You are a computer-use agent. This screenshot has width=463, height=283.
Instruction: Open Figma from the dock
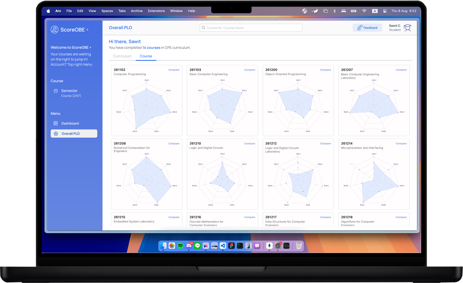point(231,246)
